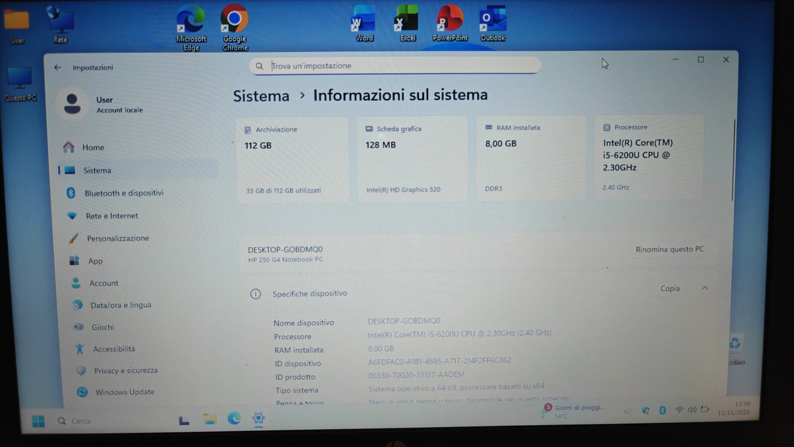Open the Google Chrome desktop shortcut
Image resolution: width=794 pixels, height=447 pixels.
[234, 19]
